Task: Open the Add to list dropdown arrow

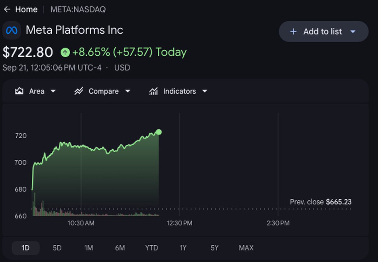Action: coord(353,31)
